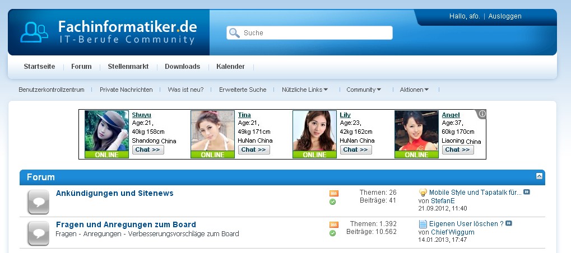Open the Aktionen dropdown menu
This screenshot has width=571, height=253.
pyautogui.click(x=414, y=90)
